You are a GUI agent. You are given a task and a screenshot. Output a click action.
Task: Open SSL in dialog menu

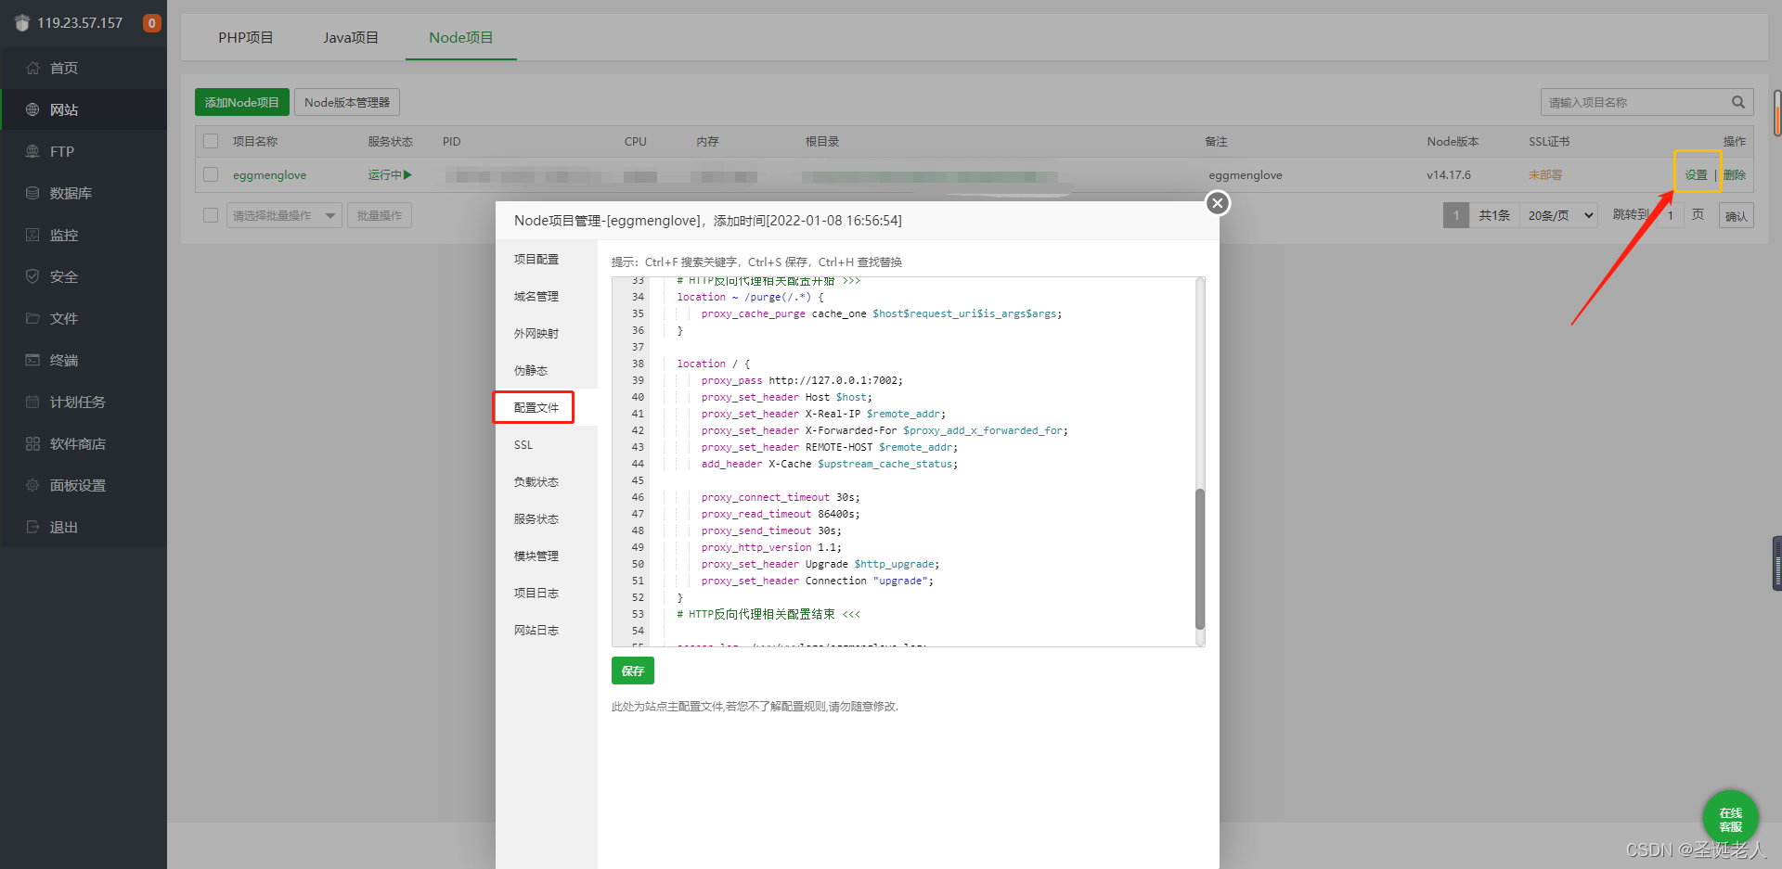tap(546, 444)
